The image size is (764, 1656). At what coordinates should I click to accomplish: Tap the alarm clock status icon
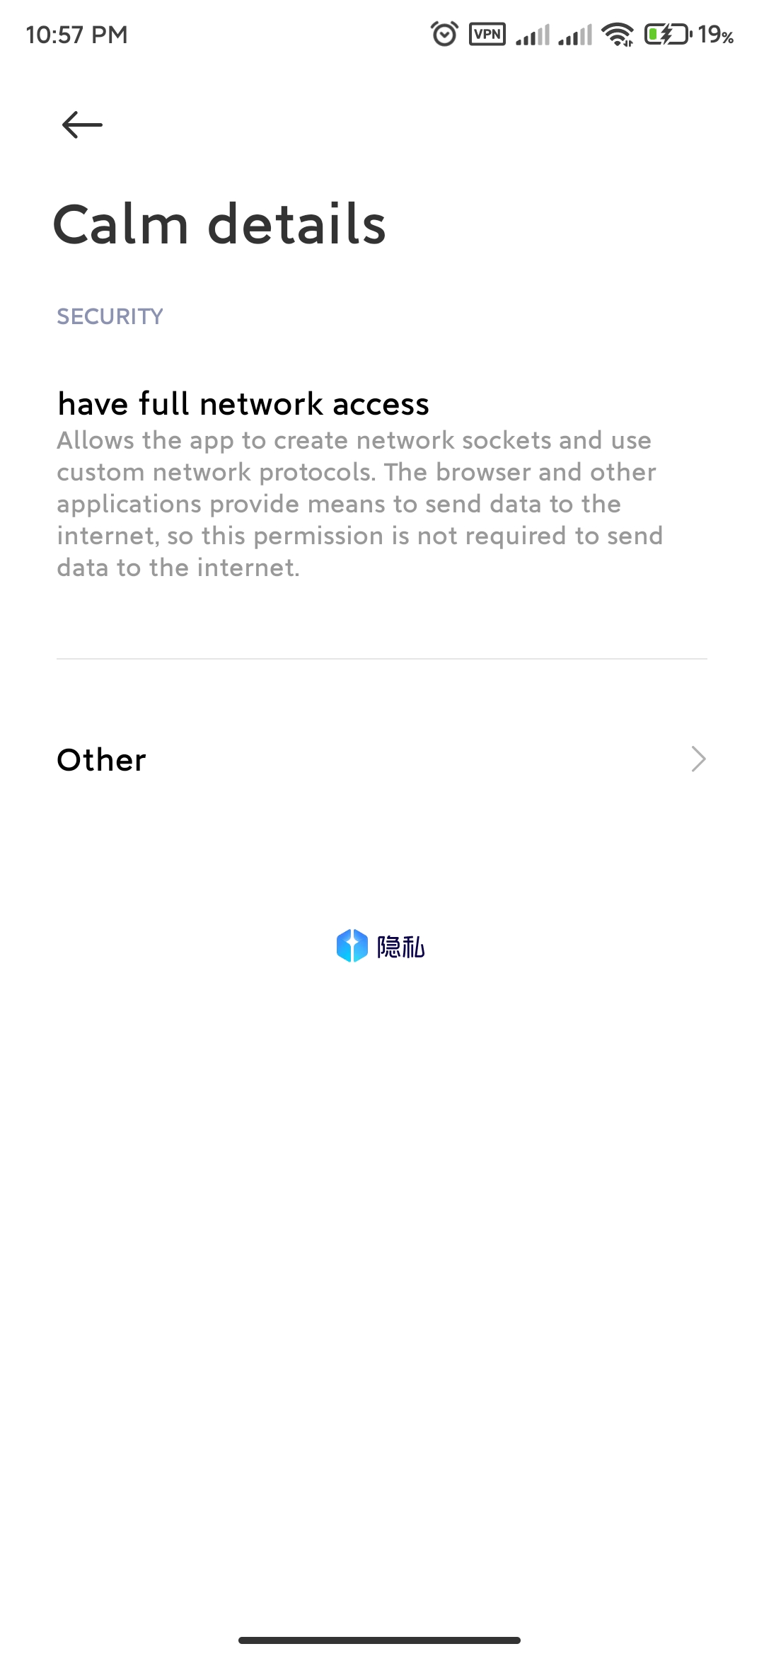point(444,33)
